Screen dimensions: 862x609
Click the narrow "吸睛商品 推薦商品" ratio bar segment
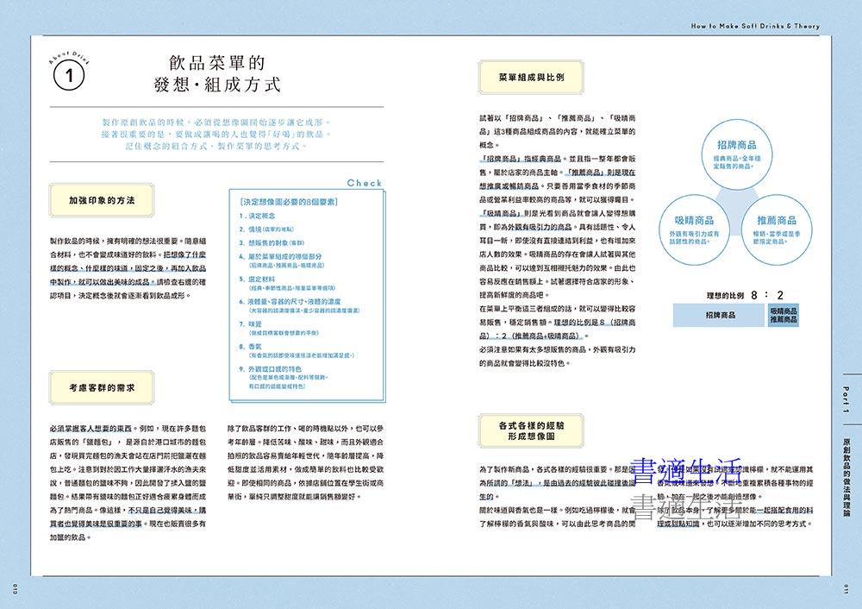click(784, 315)
